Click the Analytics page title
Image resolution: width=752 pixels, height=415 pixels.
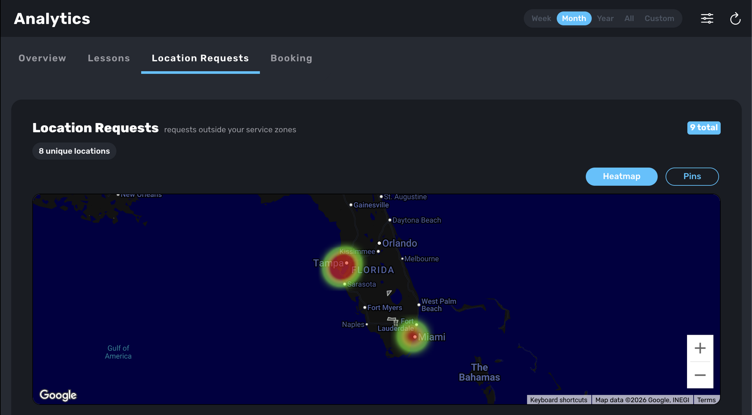[x=52, y=19]
